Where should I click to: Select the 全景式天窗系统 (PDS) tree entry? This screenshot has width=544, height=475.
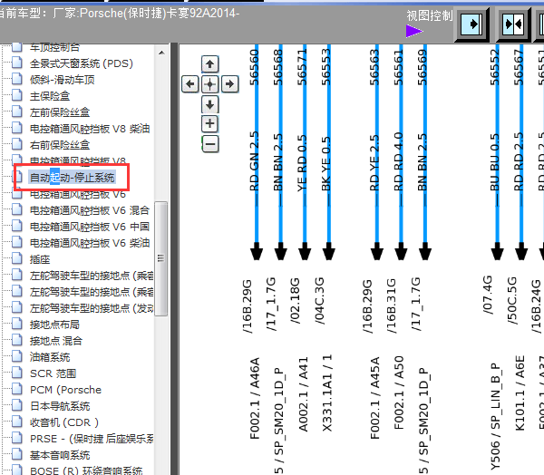click(x=82, y=63)
